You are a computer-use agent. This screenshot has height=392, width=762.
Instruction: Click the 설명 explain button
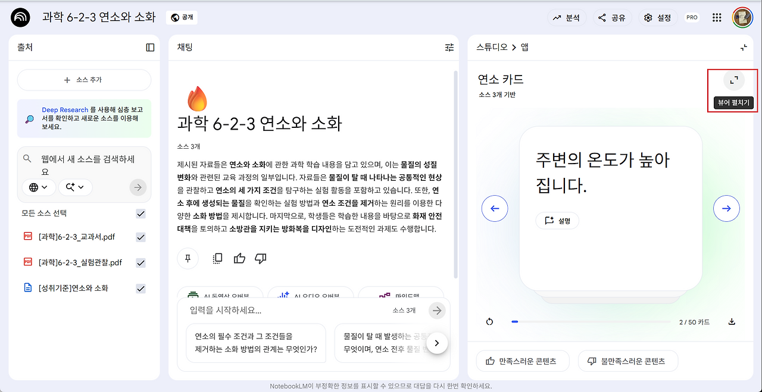pos(557,221)
